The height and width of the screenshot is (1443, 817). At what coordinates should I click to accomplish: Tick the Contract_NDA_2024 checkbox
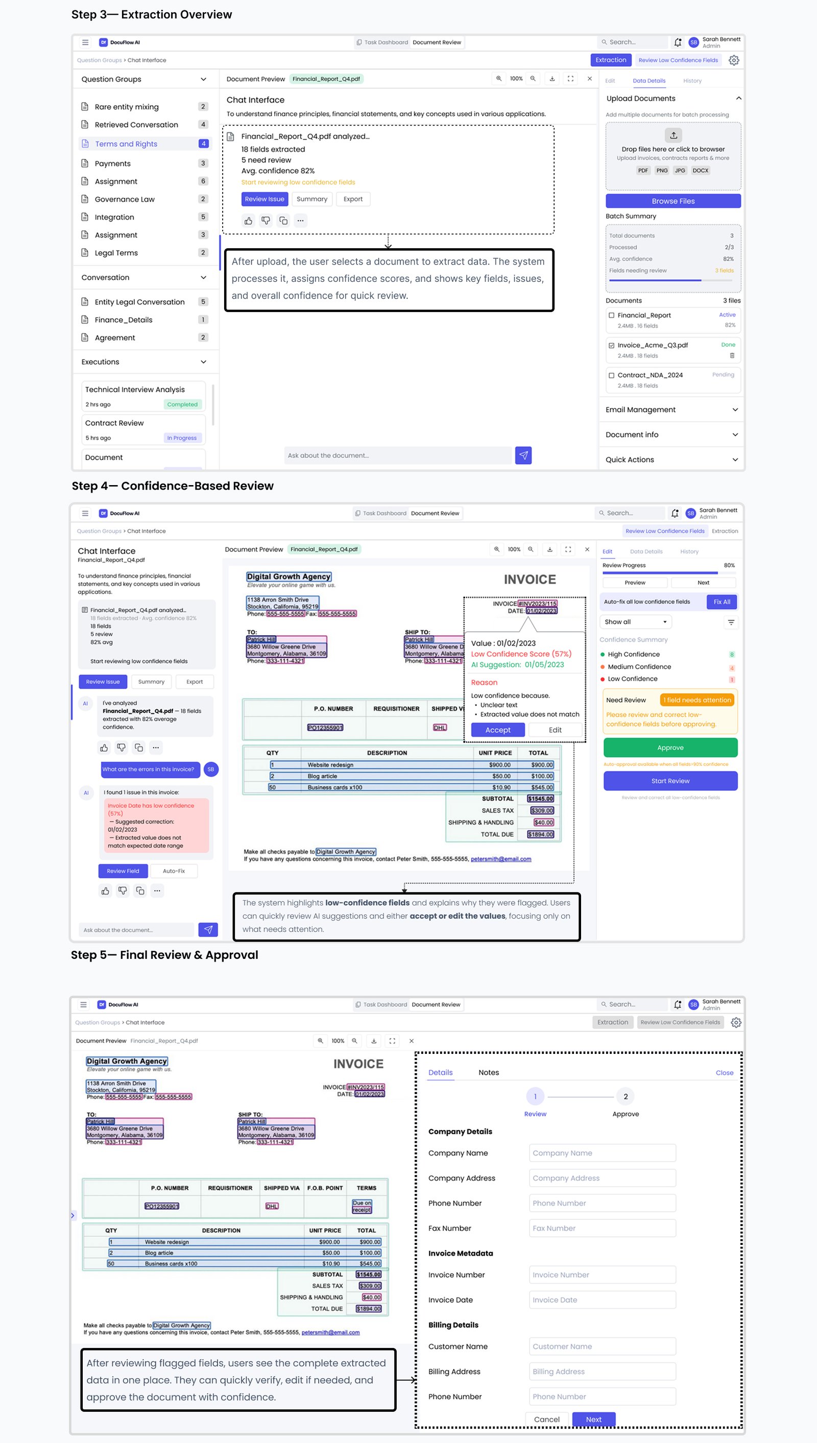pos(611,375)
